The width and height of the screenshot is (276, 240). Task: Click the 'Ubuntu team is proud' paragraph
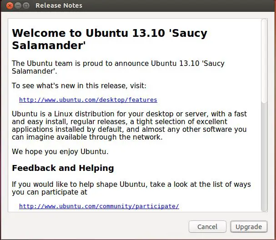click(x=118, y=67)
